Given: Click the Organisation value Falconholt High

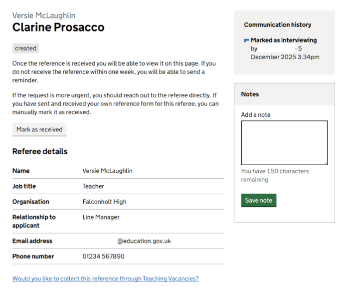Looking at the screenshot, I should pos(104,202).
